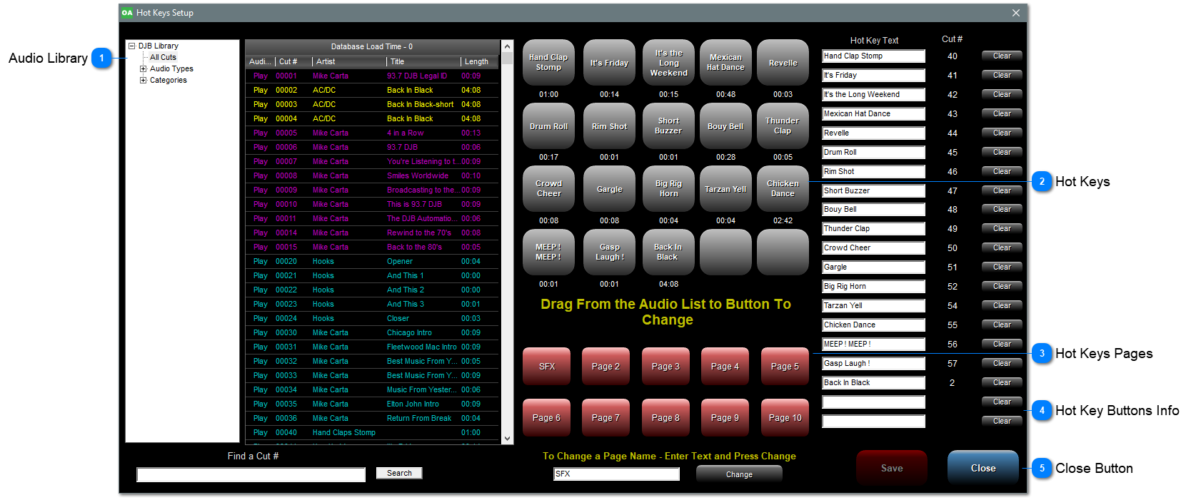The height and width of the screenshot is (500, 1191).
Task: Click the Hand Clap Stomp hot key
Action: pos(548,62)
